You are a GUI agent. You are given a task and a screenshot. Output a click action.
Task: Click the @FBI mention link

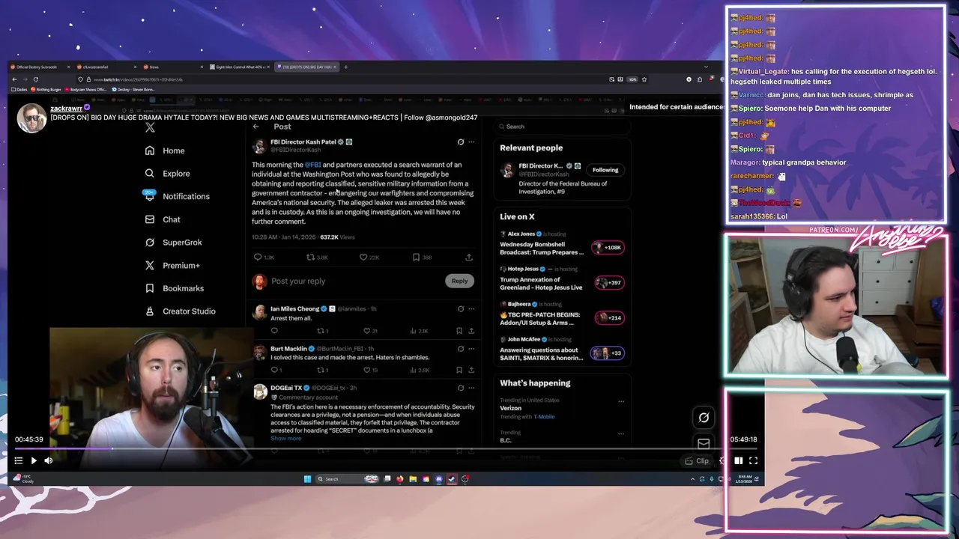312,165
